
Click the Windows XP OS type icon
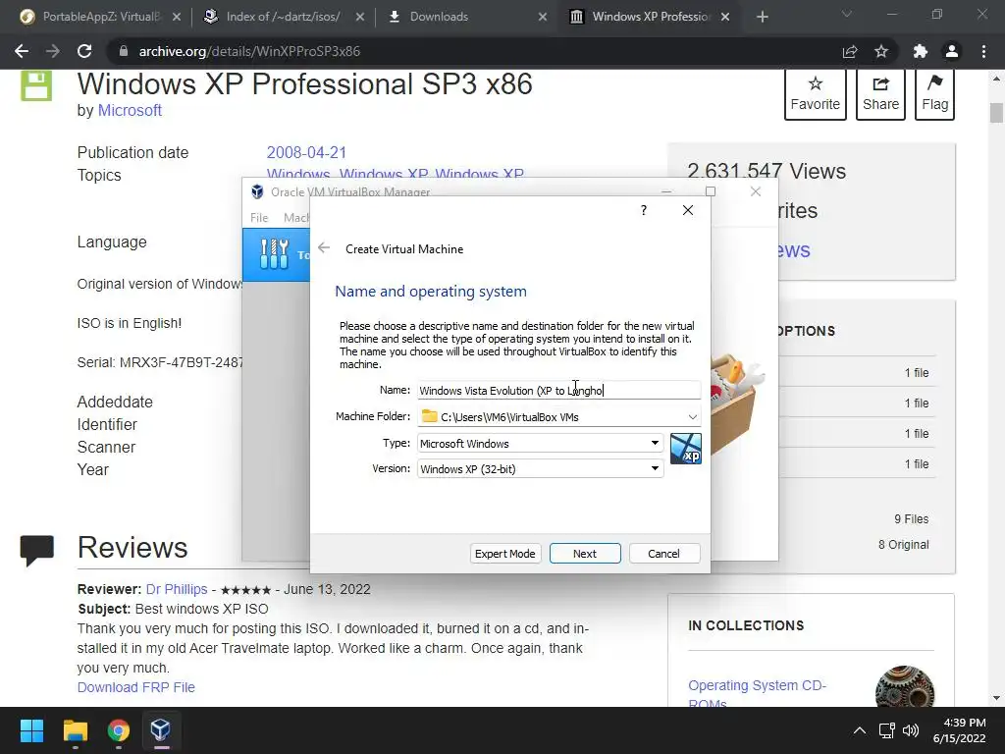click(x=686, y=448)
